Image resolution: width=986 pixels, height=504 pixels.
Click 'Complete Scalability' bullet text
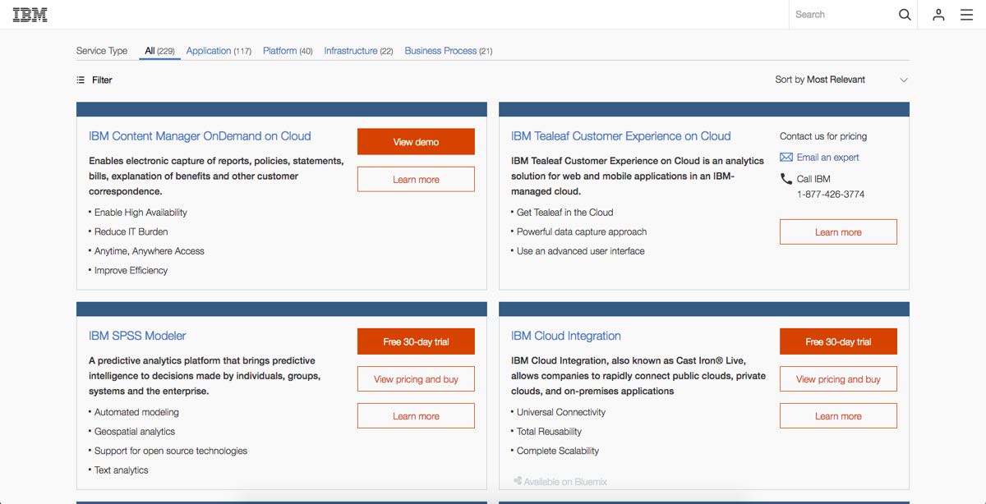point(558,451)
